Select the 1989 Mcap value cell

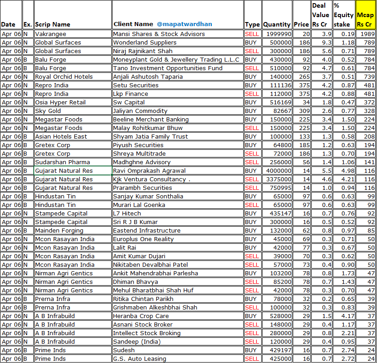click(365, 34)
